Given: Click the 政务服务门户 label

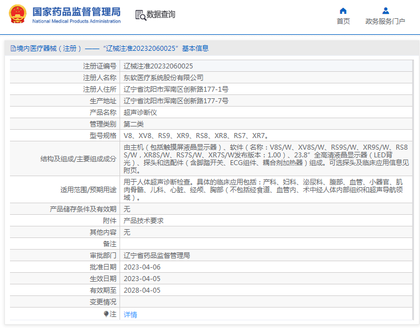Looking at the screenshot, I should (x=385, y=22).
